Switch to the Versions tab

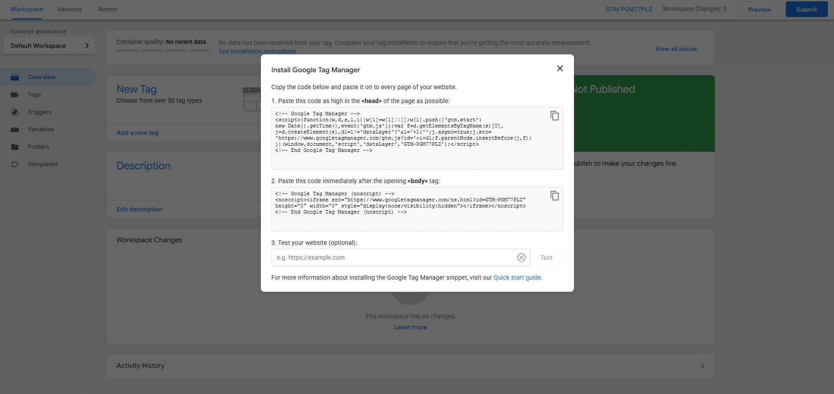pos(69,9)
